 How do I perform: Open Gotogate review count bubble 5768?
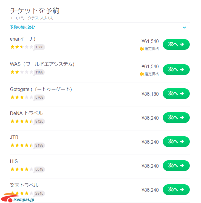click(x=39, y=97)
